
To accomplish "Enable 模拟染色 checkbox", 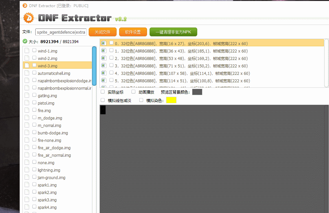I will (x=141, y=100).
